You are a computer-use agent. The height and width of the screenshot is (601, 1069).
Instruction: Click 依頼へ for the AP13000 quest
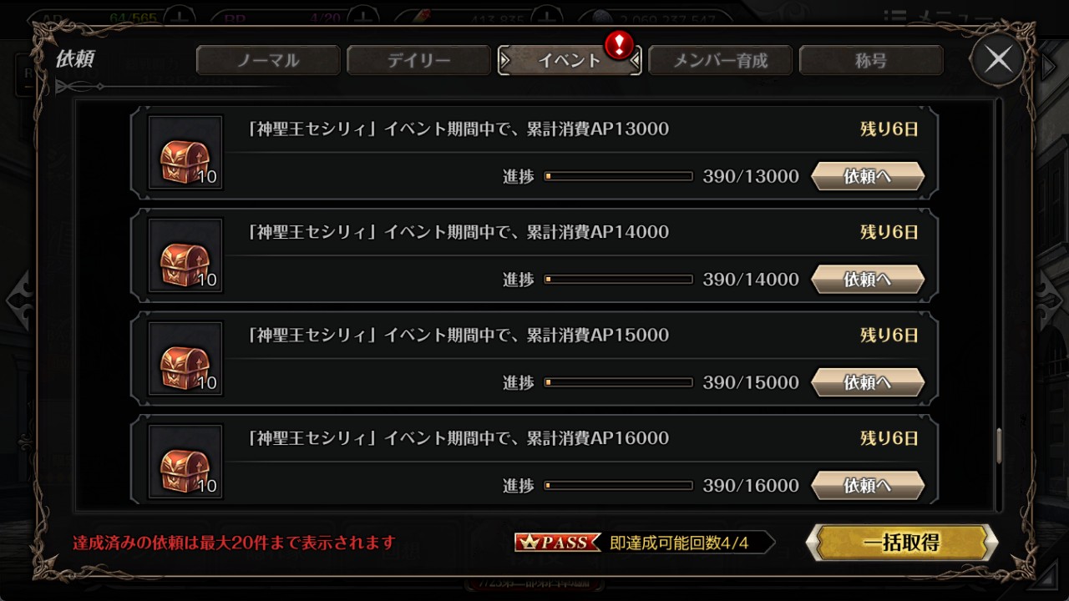[868, 176]
